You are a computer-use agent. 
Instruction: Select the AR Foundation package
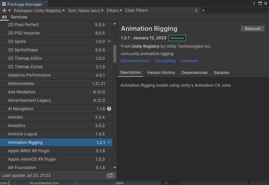click(x=56, y=167)
